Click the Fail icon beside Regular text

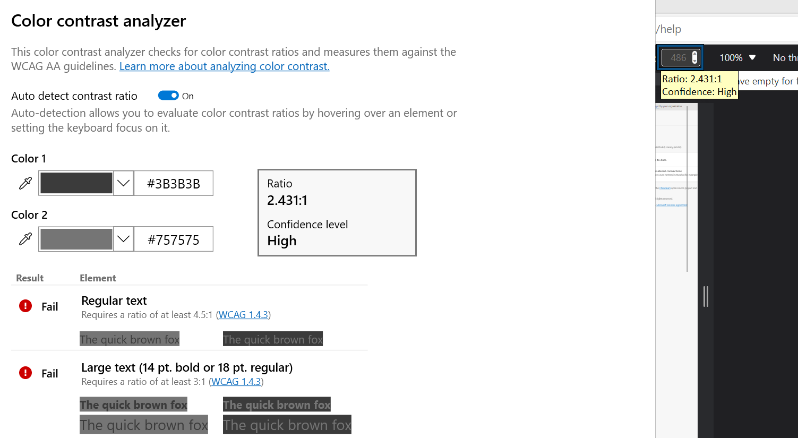[x=24, y=306]
